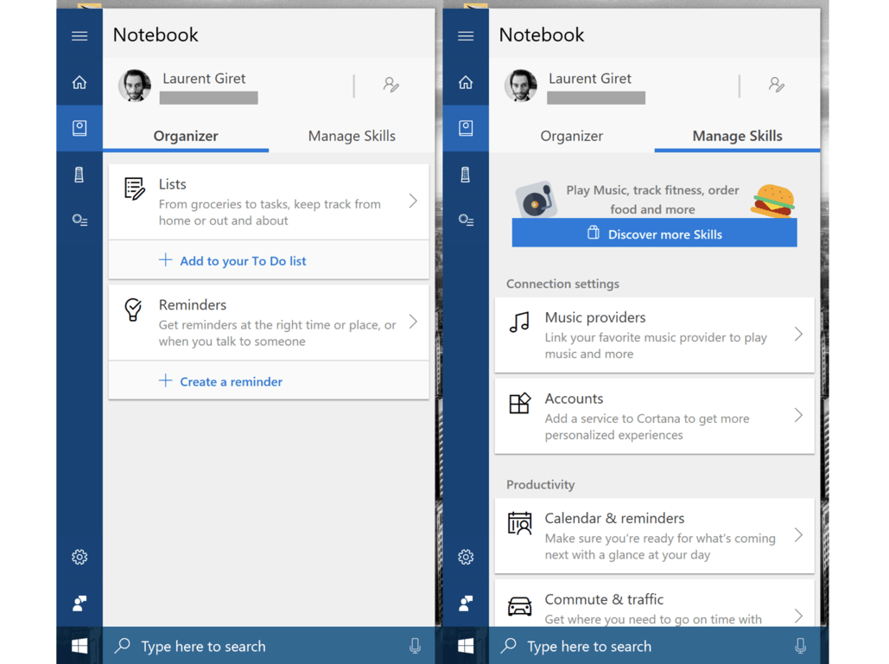Expand Accounts chevron
This screenshot has height=664, width=889.
coord(798,415)
